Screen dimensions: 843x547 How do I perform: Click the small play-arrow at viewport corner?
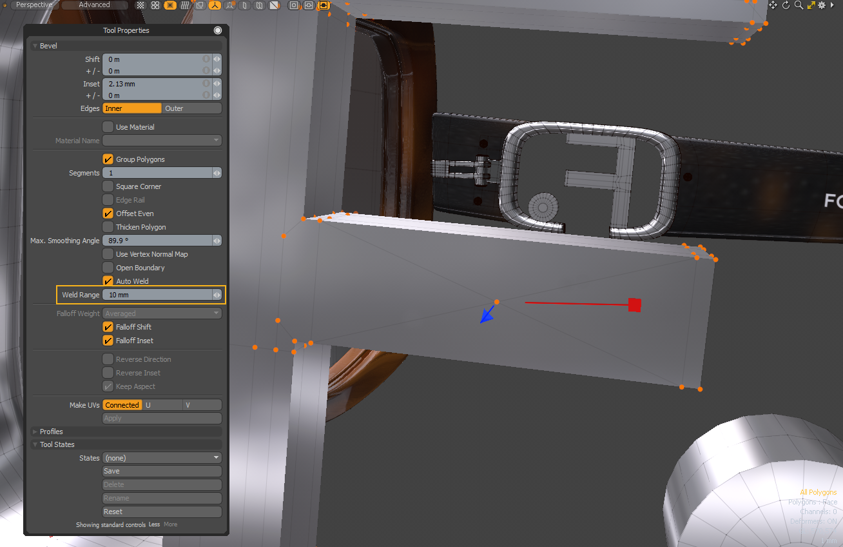coord(831,5)
